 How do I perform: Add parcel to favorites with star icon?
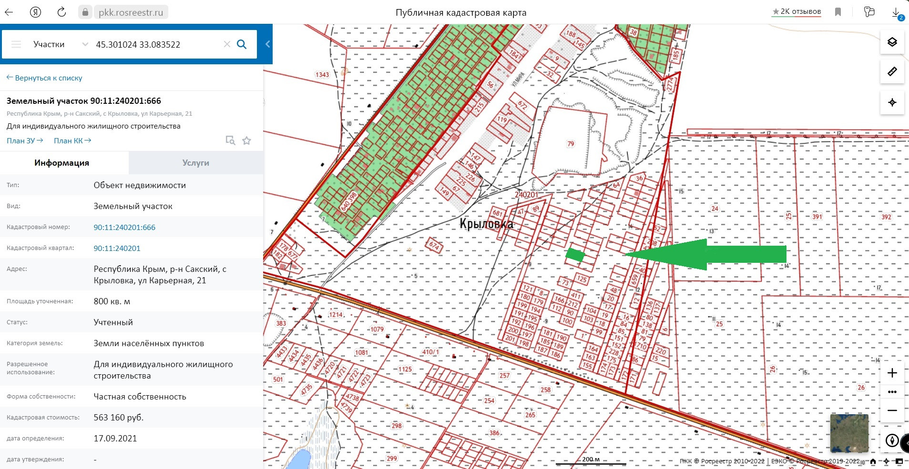(x=246, y=140)
